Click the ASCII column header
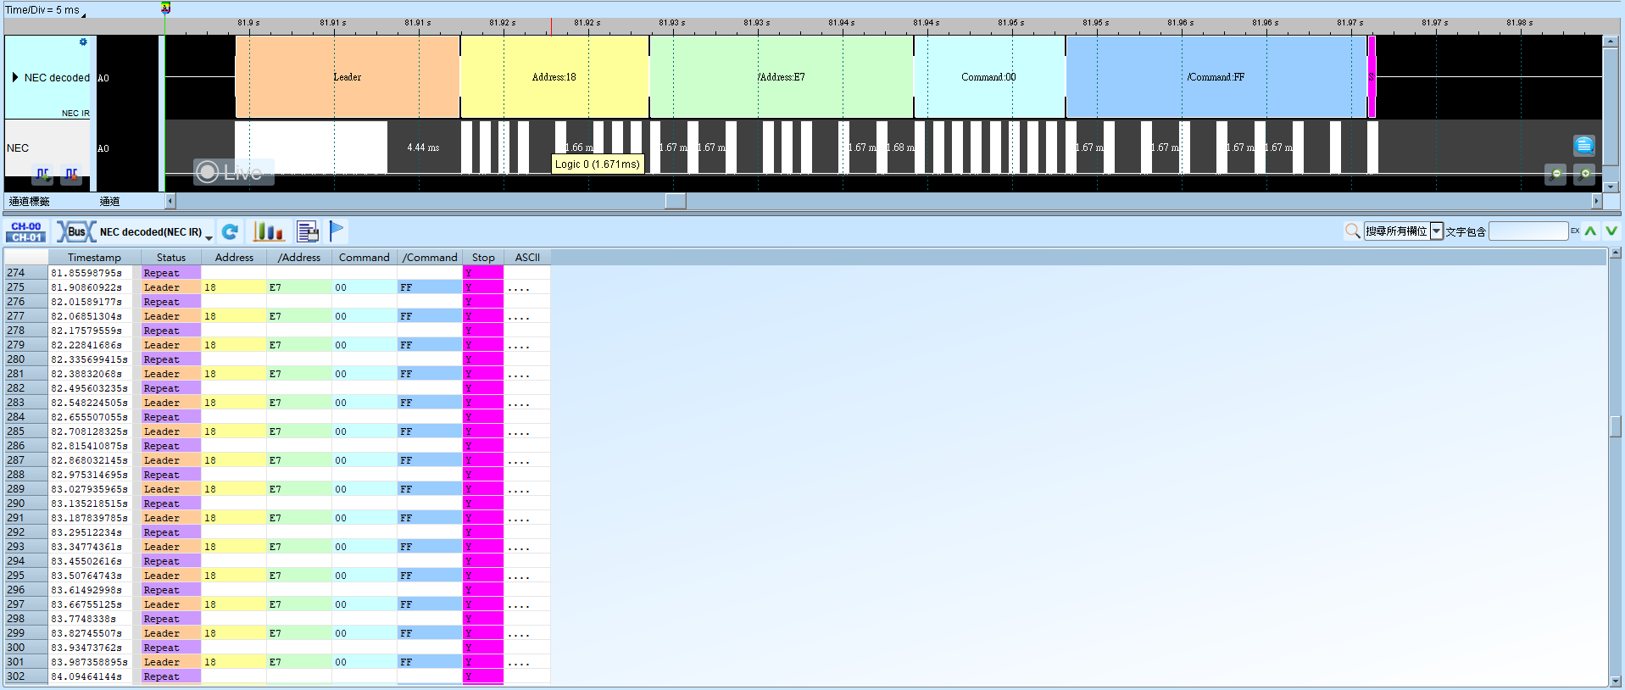This screenshot has height=690, width=1625. coord(527,258)
